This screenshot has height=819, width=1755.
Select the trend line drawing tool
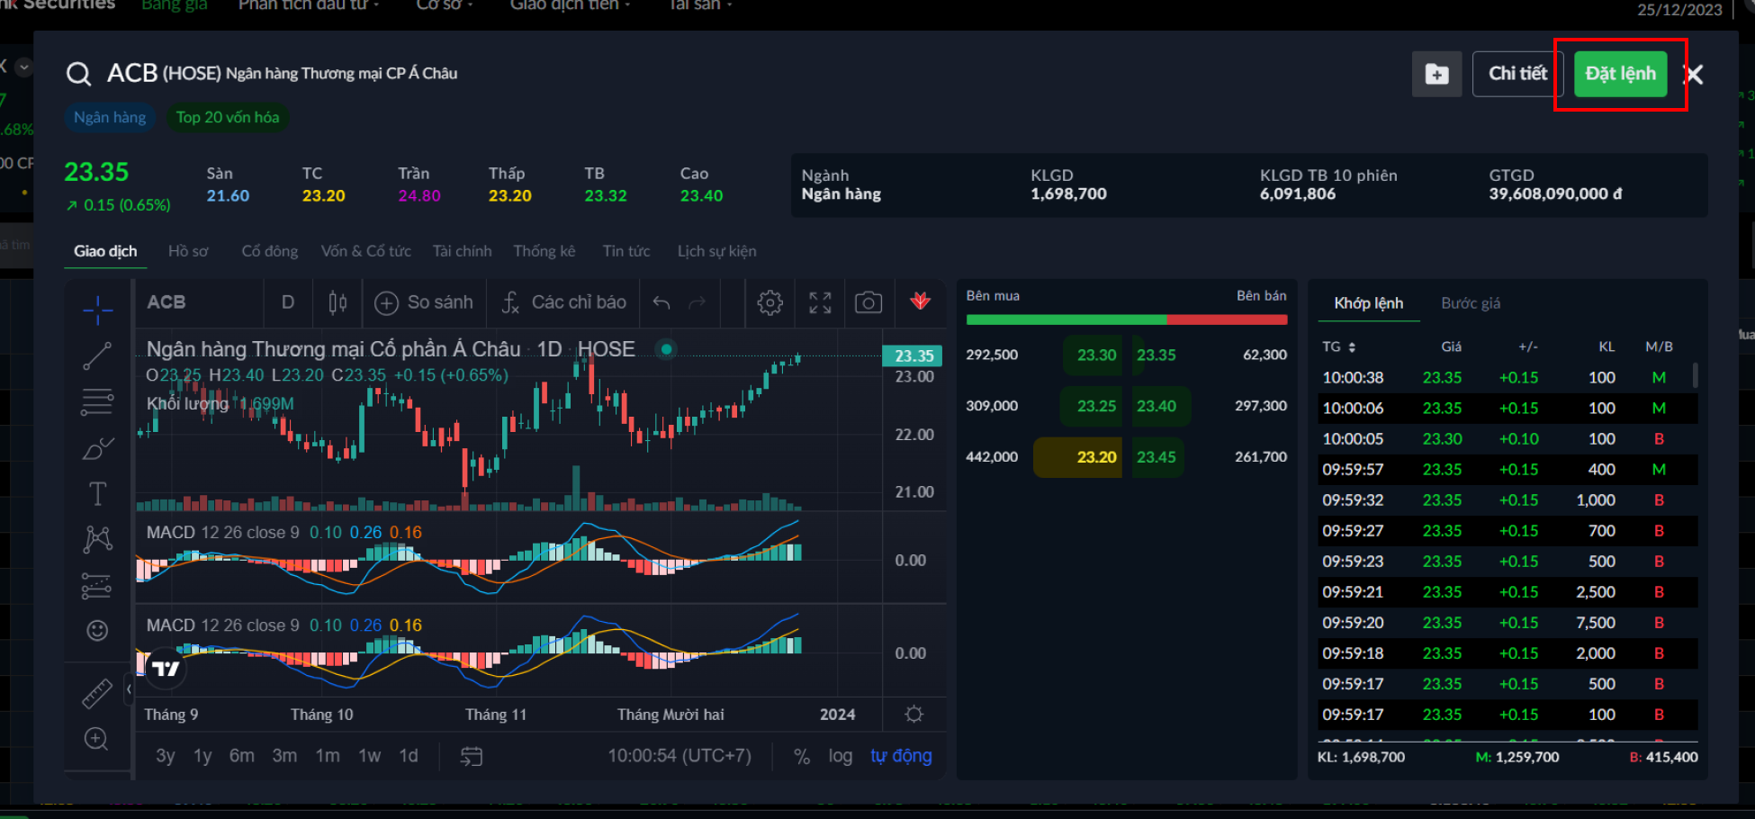(97, 356)
